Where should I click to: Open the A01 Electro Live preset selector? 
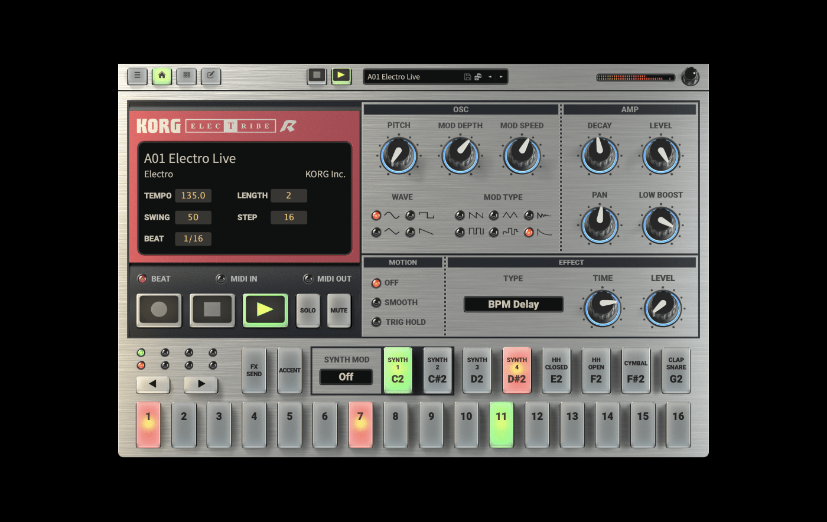tap(413, 77)
